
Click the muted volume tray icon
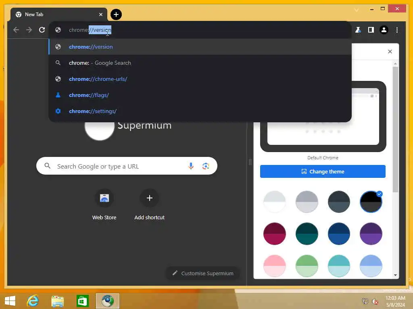375,301
